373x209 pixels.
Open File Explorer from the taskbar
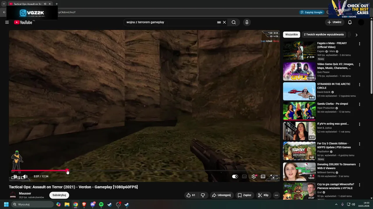pos(67,204)
